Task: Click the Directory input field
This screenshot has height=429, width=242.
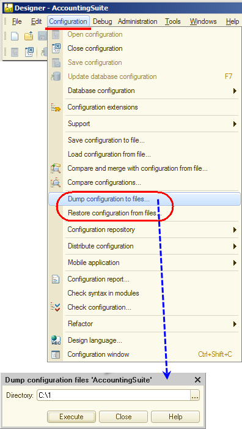Action: click(114, 395)
